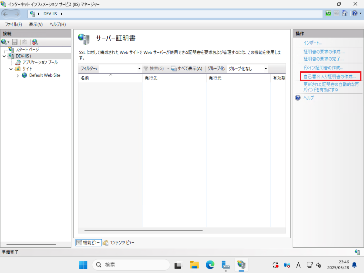Screen dimensions: 364x273
Task: Open Server Manager from the taskbar
Action: point(226,265)
